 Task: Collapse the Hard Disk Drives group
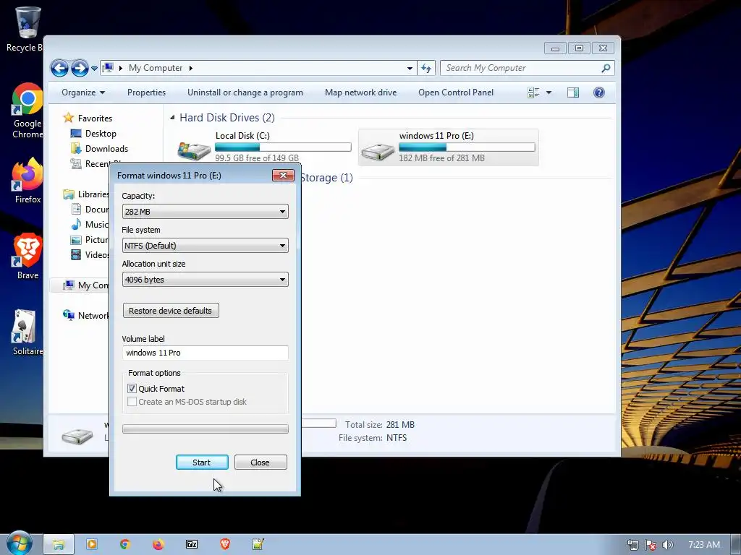[x=172, y=118]
